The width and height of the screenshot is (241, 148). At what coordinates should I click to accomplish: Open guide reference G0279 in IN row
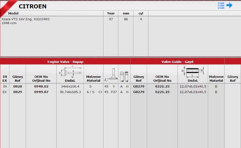click(139, 86)
